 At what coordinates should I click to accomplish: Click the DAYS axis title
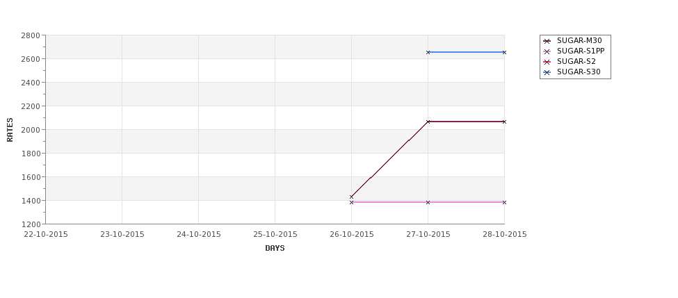pos(275,249)
